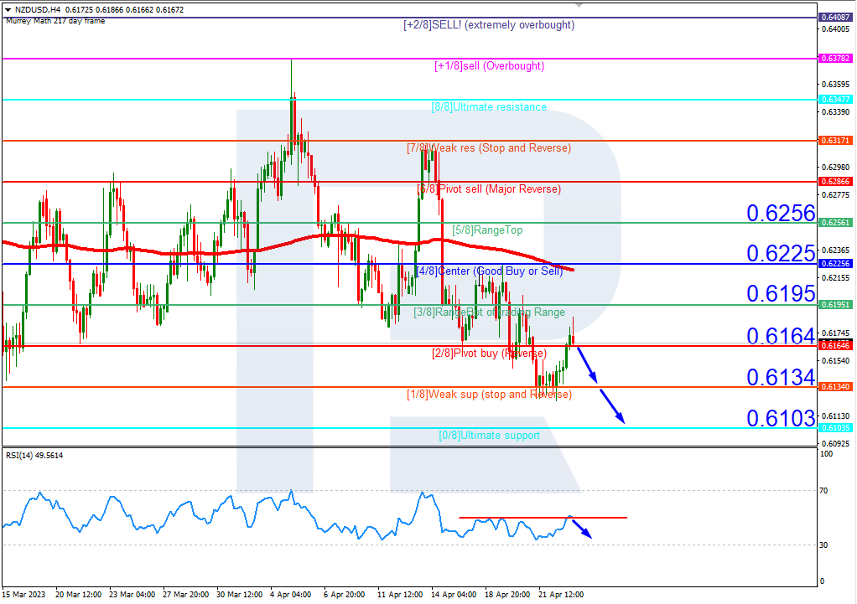857x604 pixels.
Task: Click the blue arrow in the RSI panel
Action: [x=584, y=529]
